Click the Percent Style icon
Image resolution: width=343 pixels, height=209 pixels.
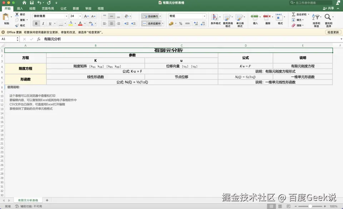[x=181, y=23]
